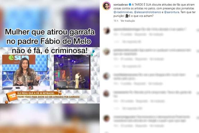Screen dimensions: 199x133
Task: Click the "16 h" post timestamp
Action: 116,21
